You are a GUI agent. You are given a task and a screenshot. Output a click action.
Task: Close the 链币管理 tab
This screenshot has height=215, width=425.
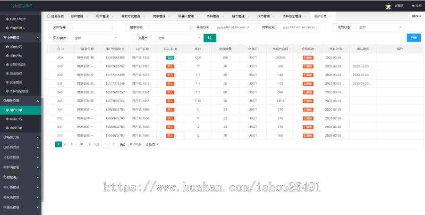[248, 17]
